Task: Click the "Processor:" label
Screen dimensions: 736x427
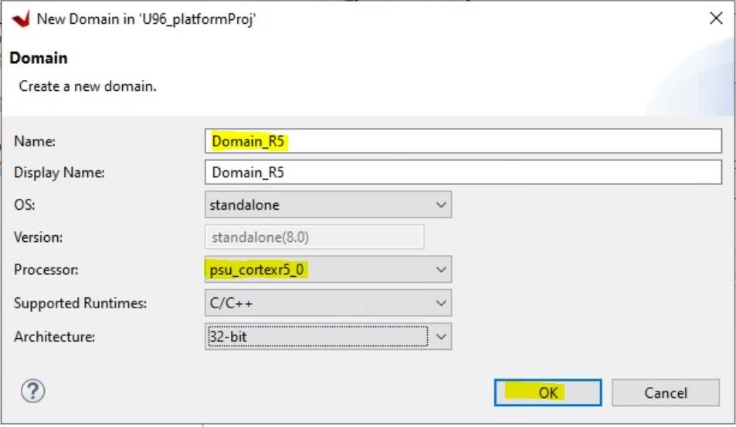Action: point(45,271)
